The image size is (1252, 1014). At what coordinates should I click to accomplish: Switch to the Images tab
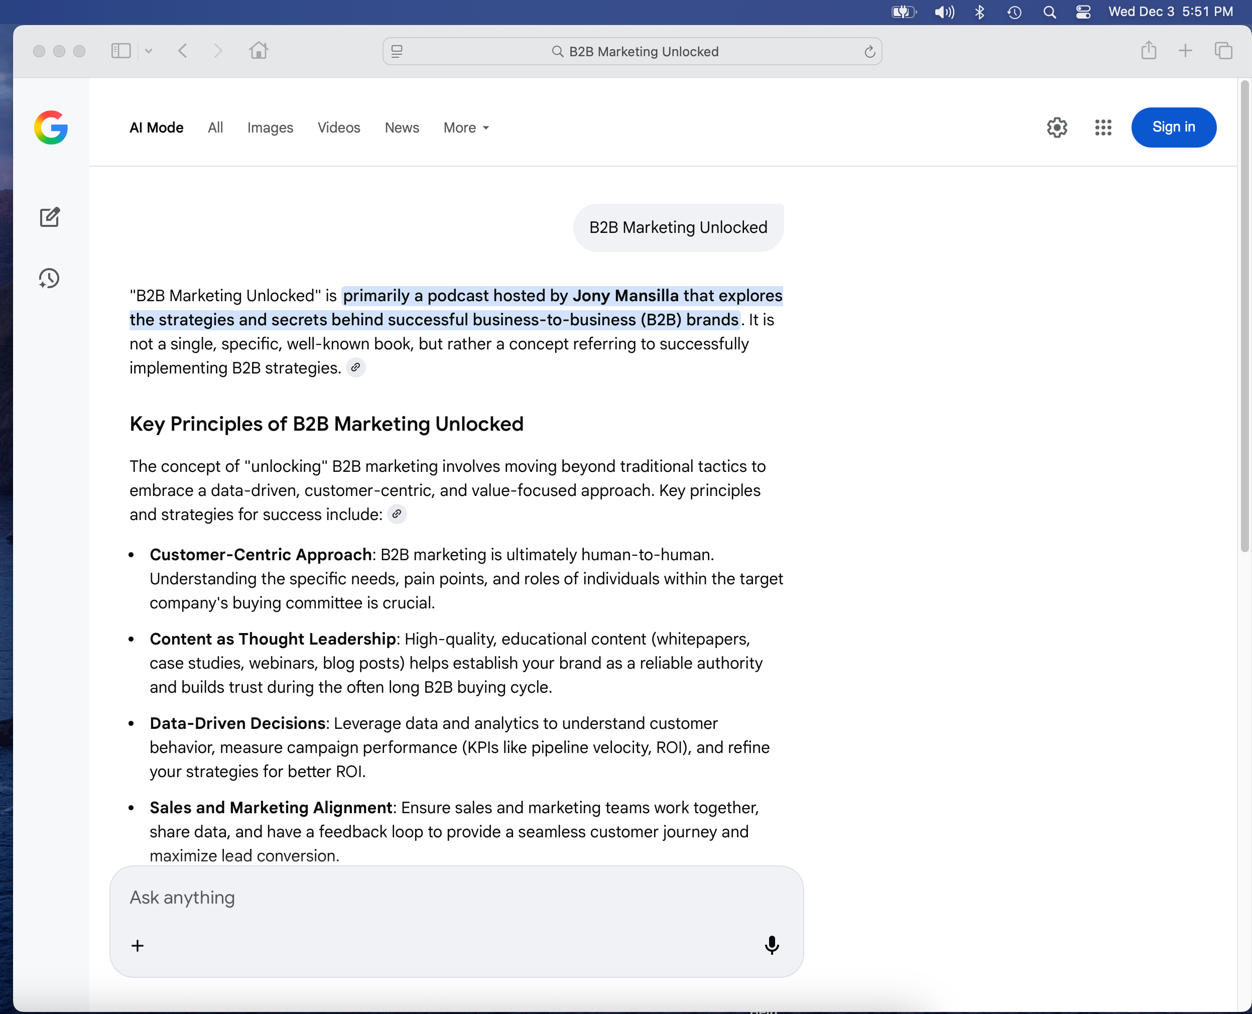[270, 128]
